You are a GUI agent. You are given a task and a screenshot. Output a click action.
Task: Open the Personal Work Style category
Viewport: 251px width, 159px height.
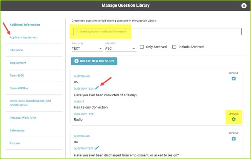point(23,118)
